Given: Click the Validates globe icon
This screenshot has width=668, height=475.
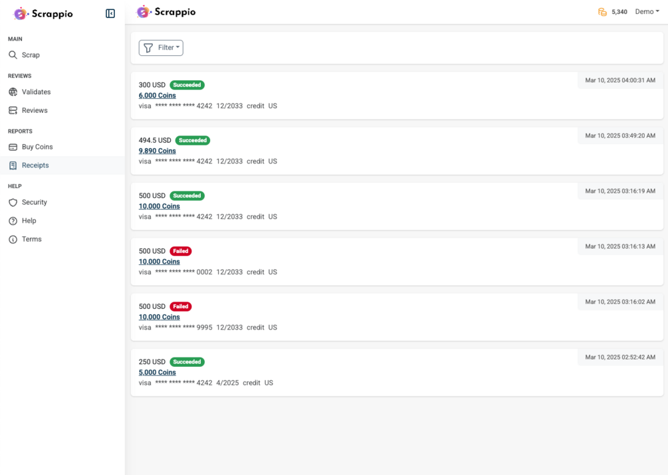Looking at the screenshot, I should (13, 92).
